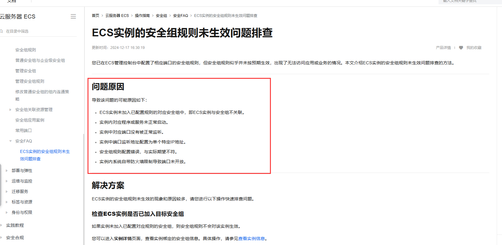
Task: Select 管理安全组规则 in sidebar
Action: coord(30,81)
